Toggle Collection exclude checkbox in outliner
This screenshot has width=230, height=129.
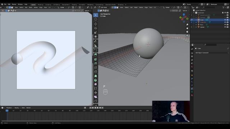(x=223, y=13)
